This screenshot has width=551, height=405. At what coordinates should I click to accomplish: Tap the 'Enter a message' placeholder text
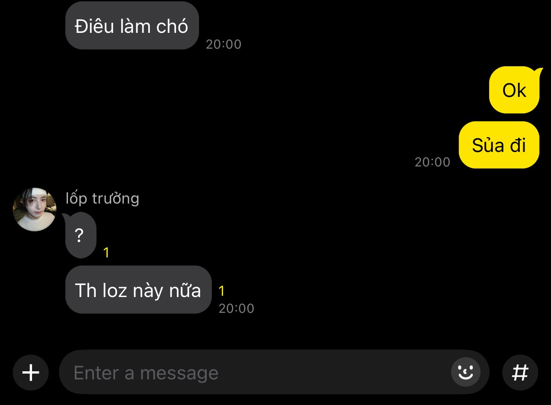click(x=146, y=373)
